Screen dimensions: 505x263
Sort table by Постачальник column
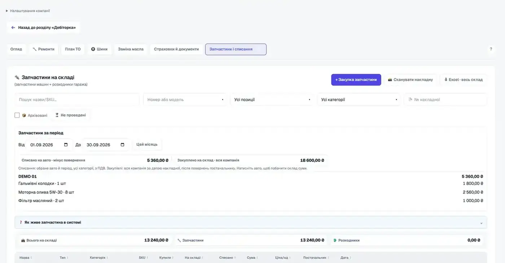coord(316,258)
